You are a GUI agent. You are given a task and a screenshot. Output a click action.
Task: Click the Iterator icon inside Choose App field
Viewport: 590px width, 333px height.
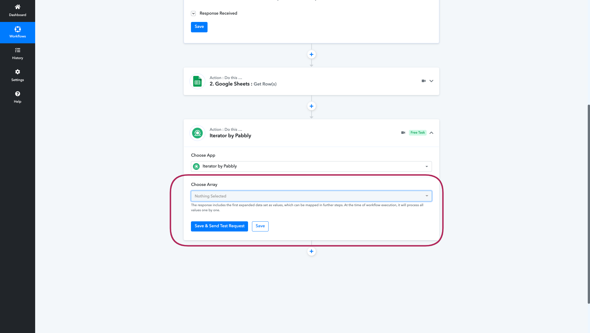click(x=196, y=166)
